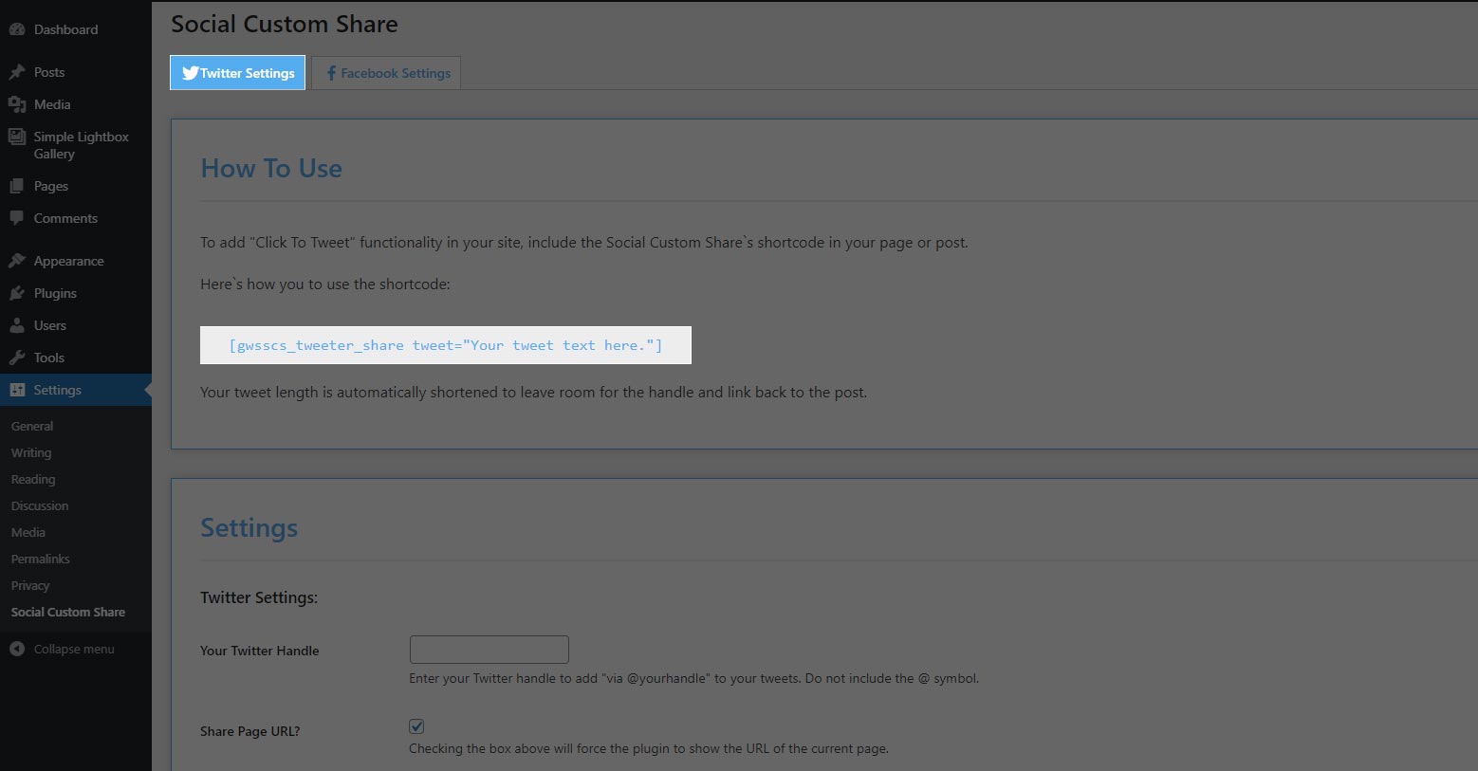This screenshot has height=771, width=1478.
Task: Click the 'How To Use' heading
Action: tap(271, 169)
